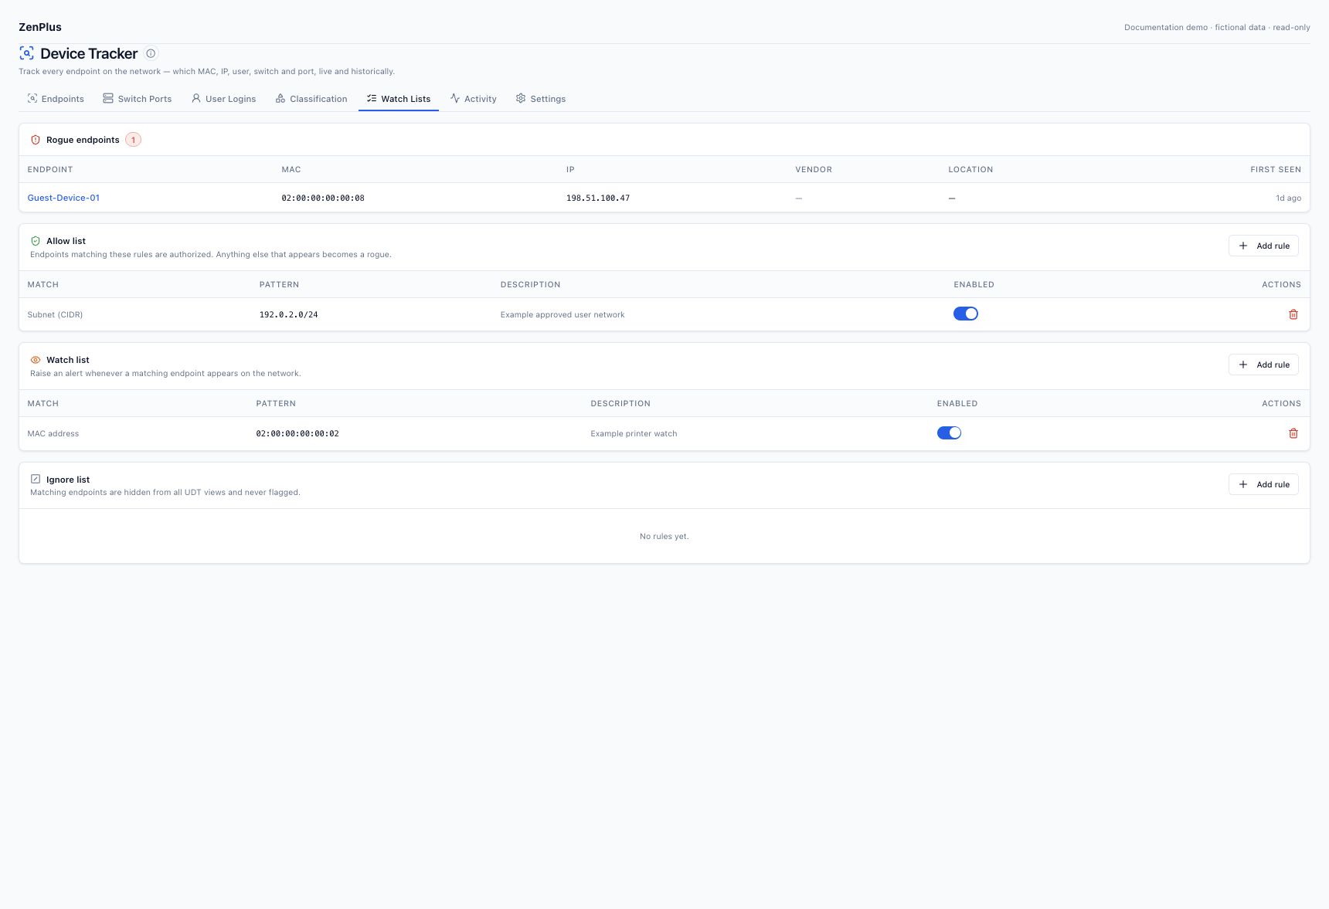Switch to the Switch Ports tab
This screenshot has width=1329, height=909.
pyautogui.click(x=138, y=99)
